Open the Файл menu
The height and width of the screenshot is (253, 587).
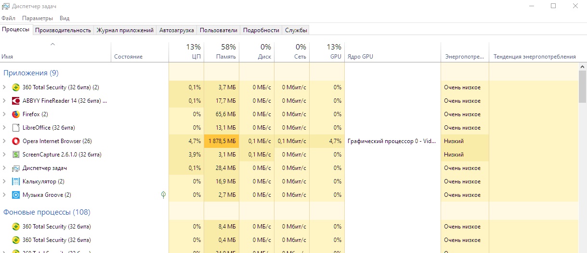pyautogui.click(x=9, y=18)
